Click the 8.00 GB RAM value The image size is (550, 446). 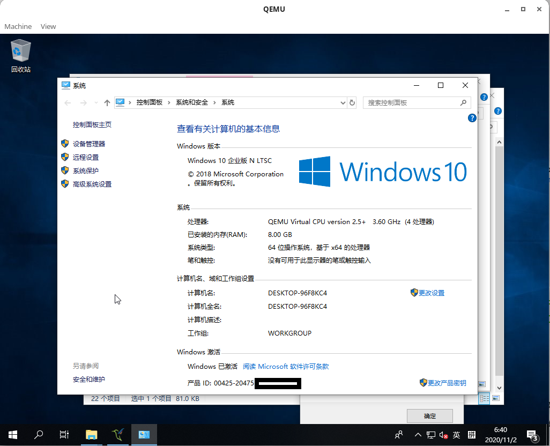click(280, 235)
